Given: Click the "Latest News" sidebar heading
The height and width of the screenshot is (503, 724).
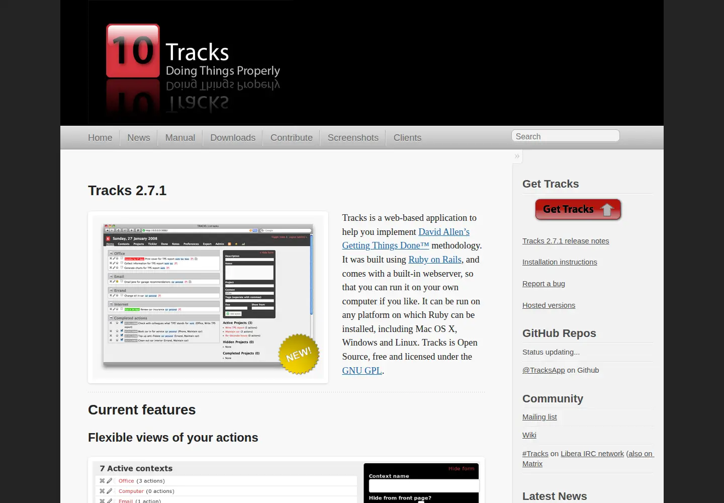Looking at the screenshot, I should coord(555,496).
